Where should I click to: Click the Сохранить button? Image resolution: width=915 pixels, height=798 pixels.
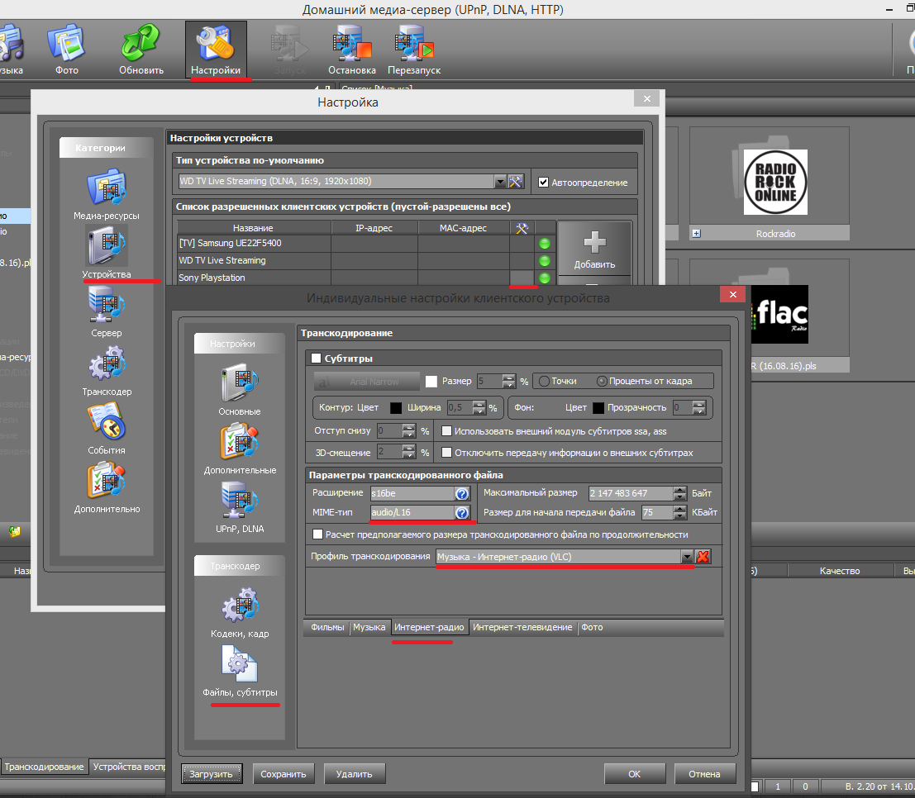283,774
